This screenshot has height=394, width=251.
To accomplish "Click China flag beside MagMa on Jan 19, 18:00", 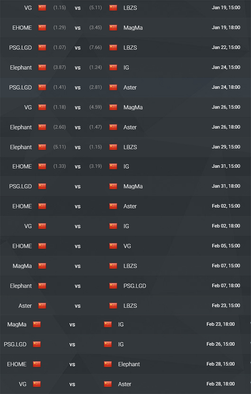I will [113, 27].
